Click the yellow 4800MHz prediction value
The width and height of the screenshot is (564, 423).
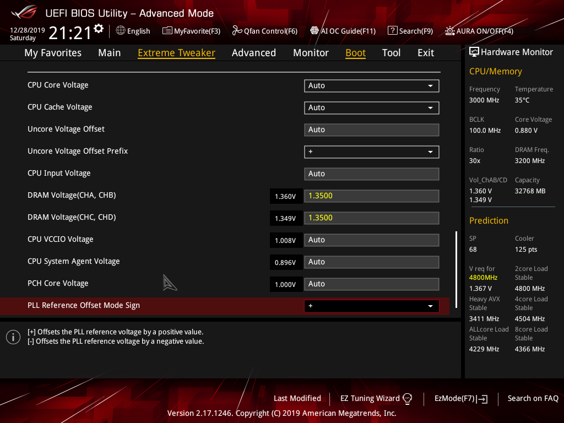pyautogui.click(x=483, y=278)
